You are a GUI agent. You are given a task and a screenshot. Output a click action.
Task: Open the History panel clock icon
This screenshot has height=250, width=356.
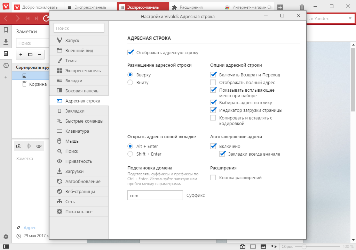[6, 65]
